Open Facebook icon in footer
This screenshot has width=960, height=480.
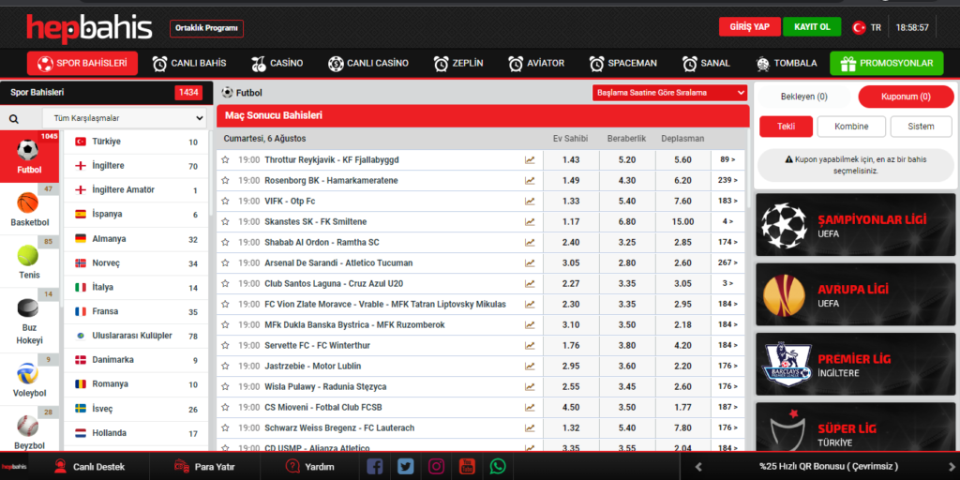coord(375,467)
